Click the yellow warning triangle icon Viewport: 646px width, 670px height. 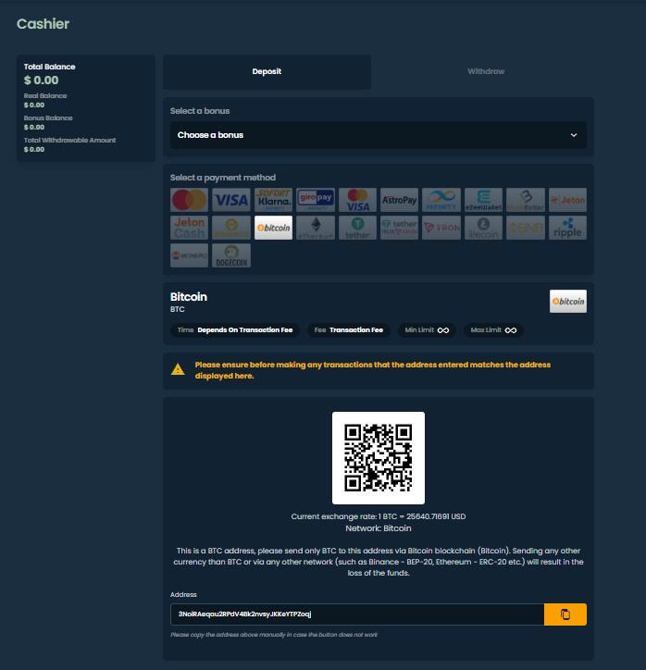178,369
